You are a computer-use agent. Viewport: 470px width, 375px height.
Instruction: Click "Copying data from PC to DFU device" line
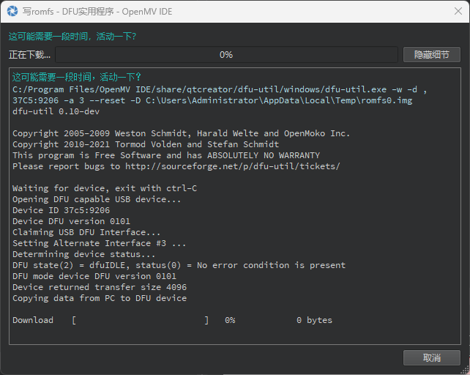point(100,298)
